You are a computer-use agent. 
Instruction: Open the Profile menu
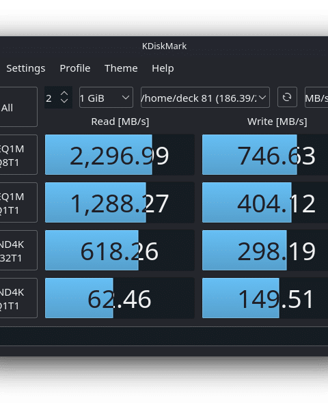coord(75,68)
